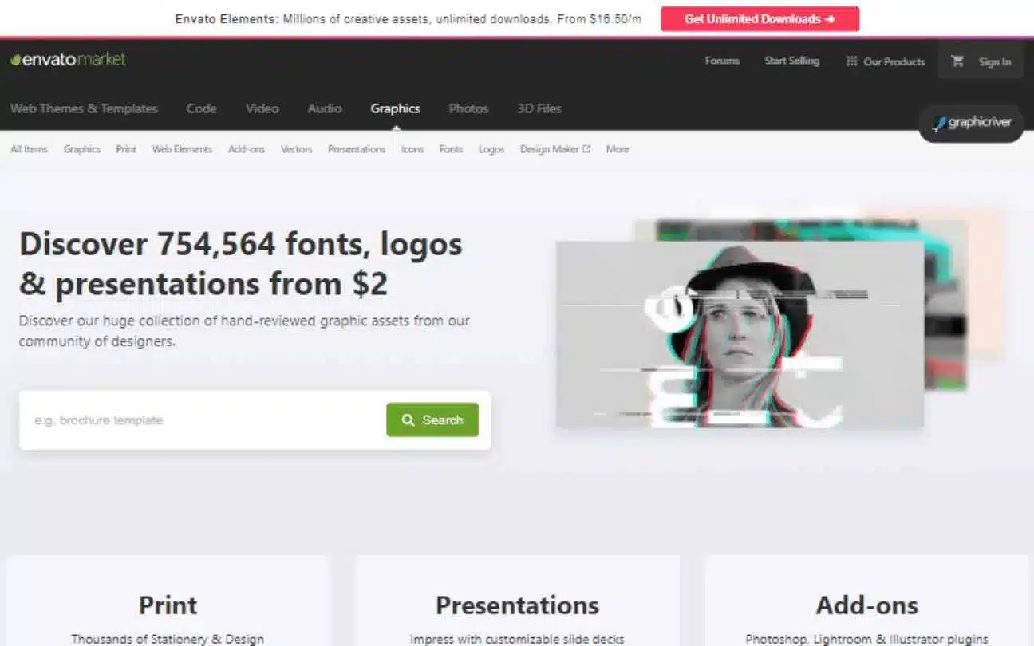Open the Presentations subcategory in the submenu

coord(357,149)
